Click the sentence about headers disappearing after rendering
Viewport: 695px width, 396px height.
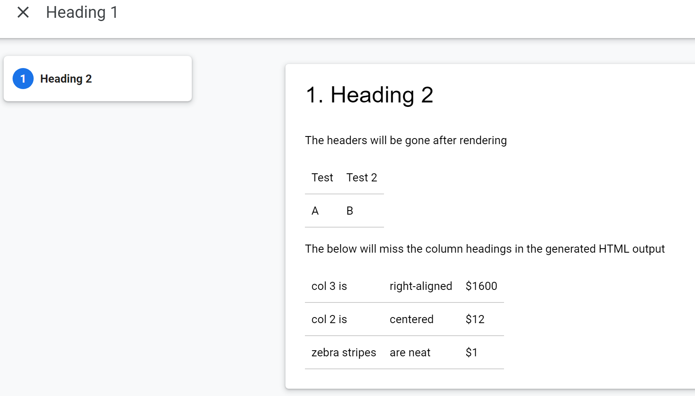[x=406, y=140]
